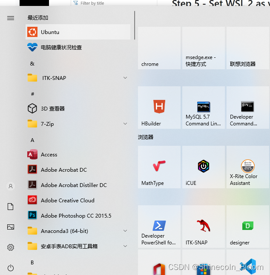Open the 7-Zip folder entry
The width and height of the screenshot is (270, 275).
pyautogui.click(x=78, y=124)
